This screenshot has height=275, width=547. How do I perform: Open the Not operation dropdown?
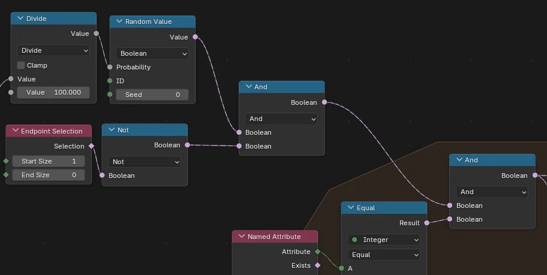coord(145,162)
